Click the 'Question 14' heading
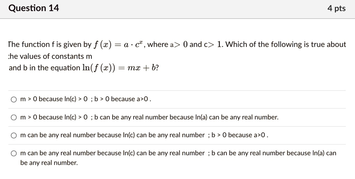Viewport: 355px width, 179px height. coord(34,8)
